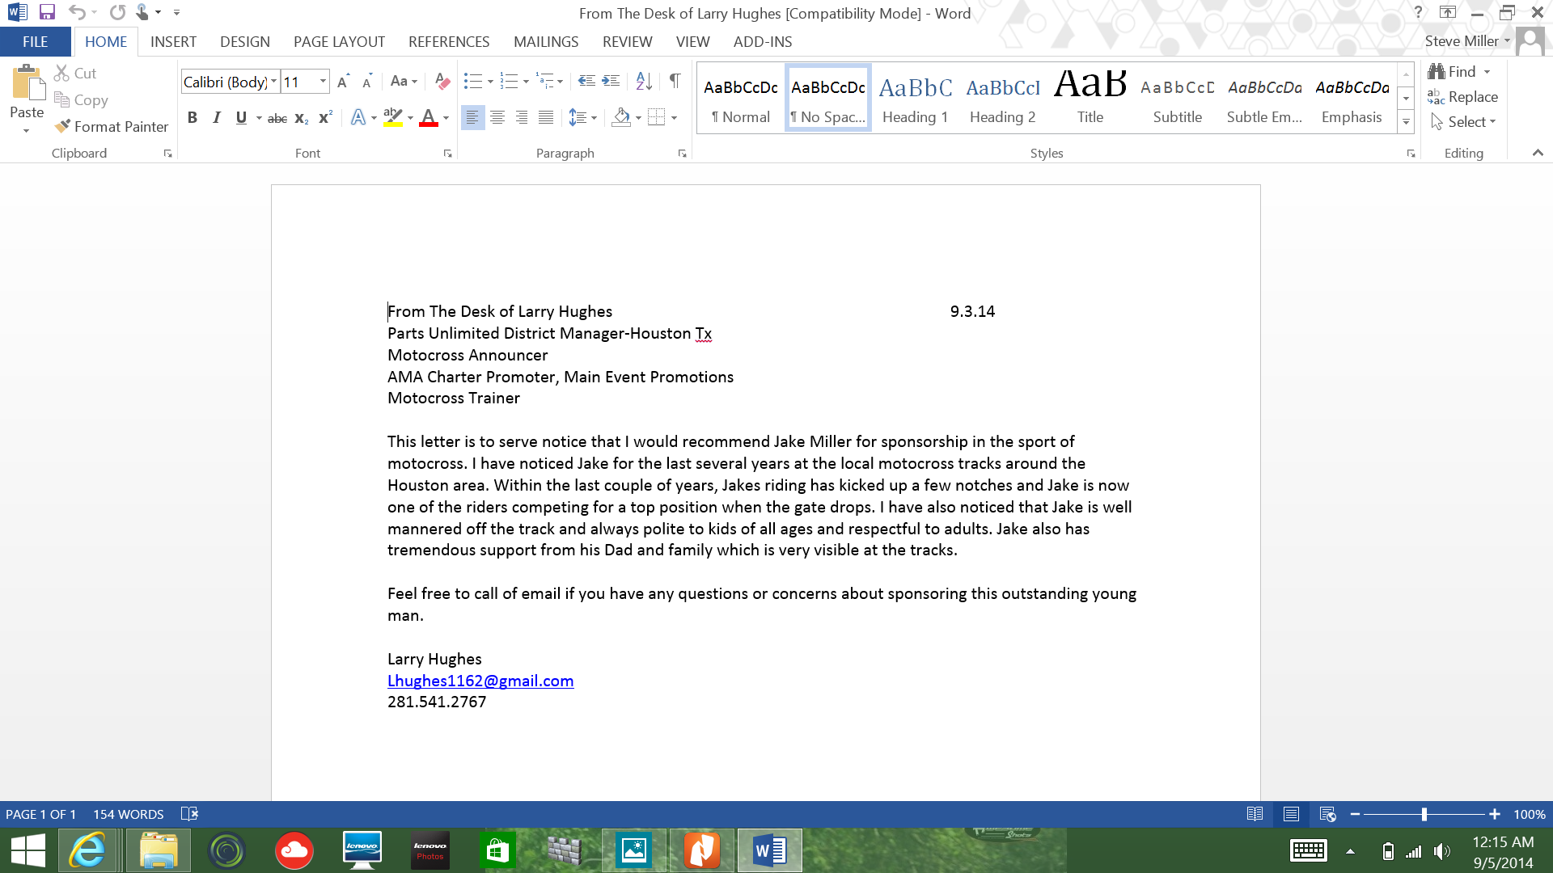Click the Replace button
Image resolution: width=1553 pixels, height=873 pixels.
click(x=1462, y=97)
